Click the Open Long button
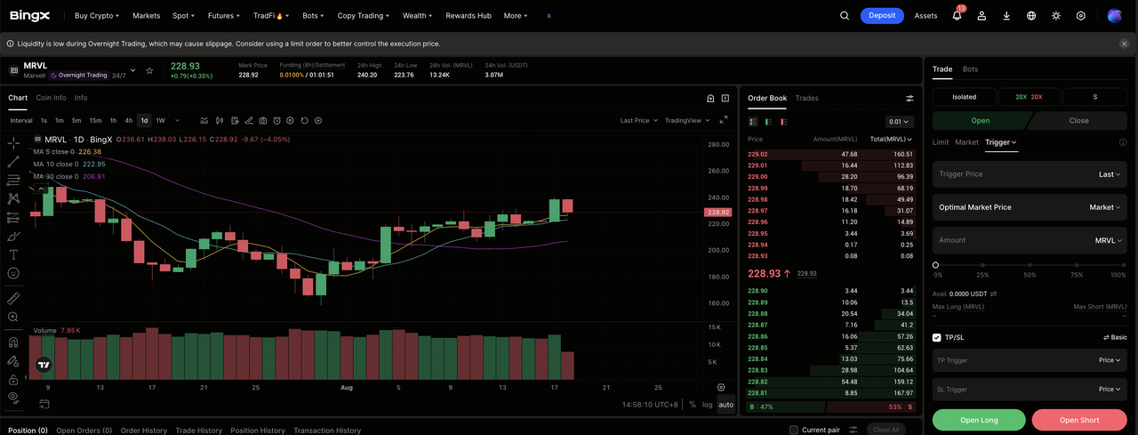Image resolution: width=1138 pixels, height=435 pixels. (979, 420)
